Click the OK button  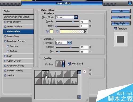[120, 11]
